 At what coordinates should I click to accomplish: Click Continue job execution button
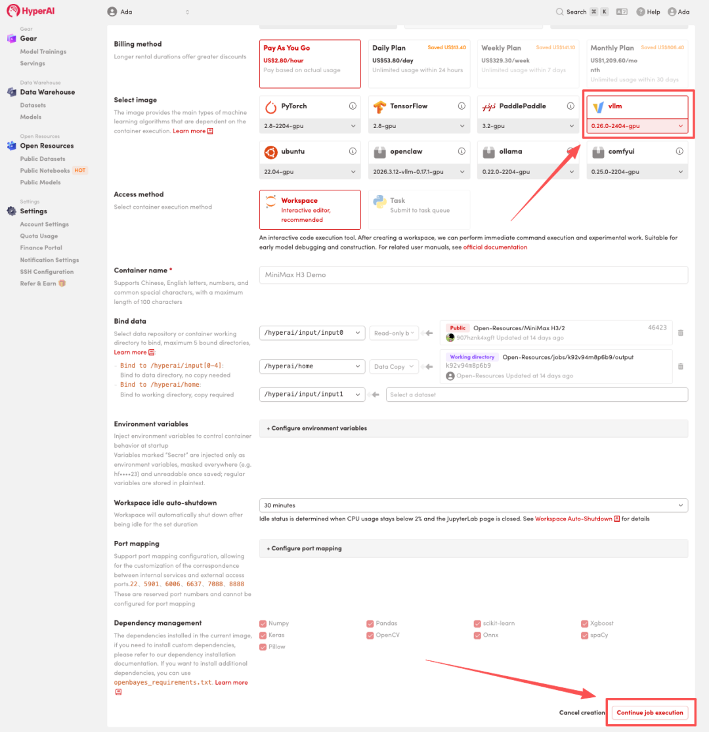[650, 712]
